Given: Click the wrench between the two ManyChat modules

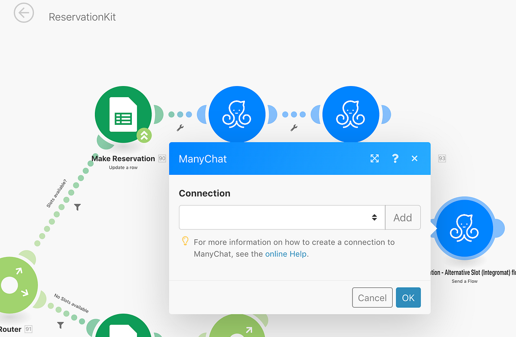Looking at the screenshot, I should pyautogui.click(x=294, y=128).
